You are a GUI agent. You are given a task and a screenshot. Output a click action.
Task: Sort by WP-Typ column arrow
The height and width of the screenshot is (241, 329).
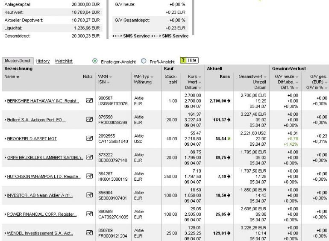(152, 77)
